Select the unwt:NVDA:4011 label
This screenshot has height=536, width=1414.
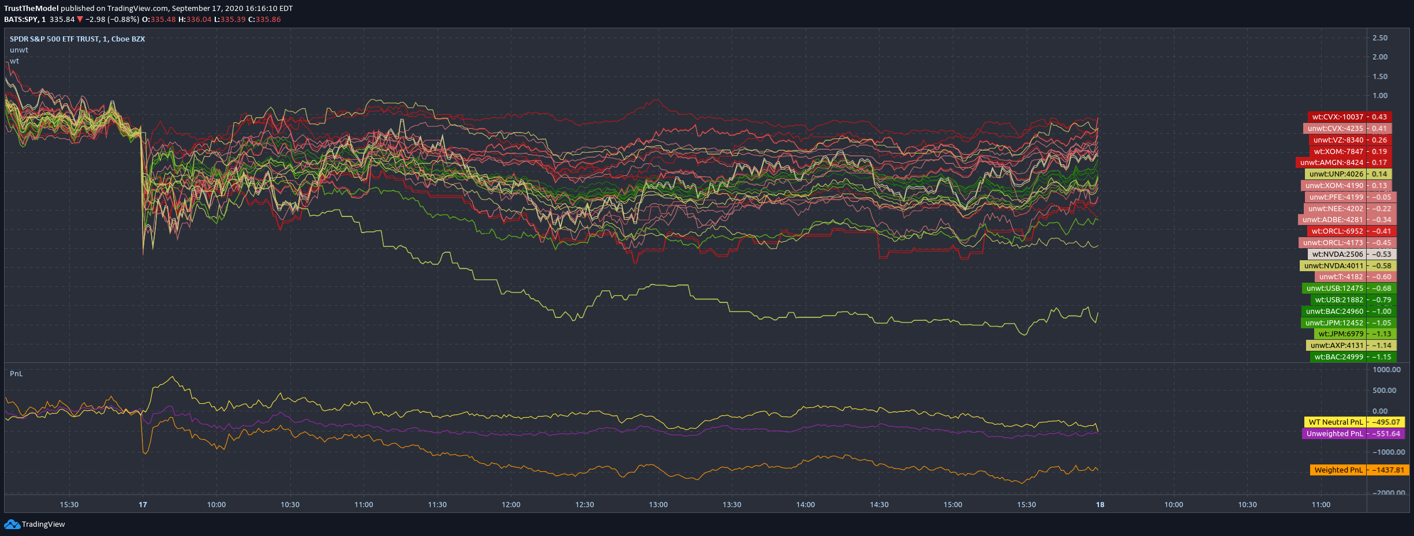point(1348,265)
